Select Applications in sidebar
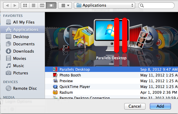The height and width of the screenshot is (114, 178). coord(22,29)
